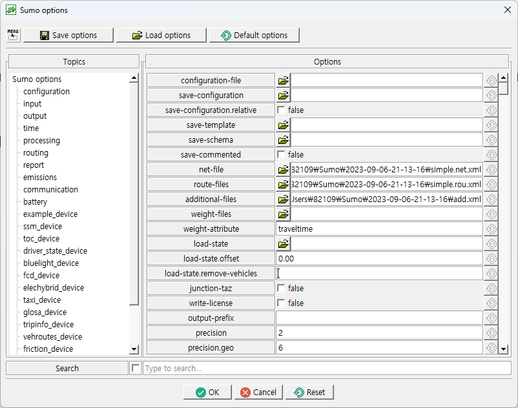This screenshot has height=408, width=518.
Task: Reset load-state option to default
Action: tap(492, 243)
